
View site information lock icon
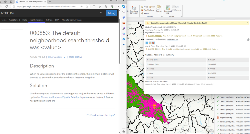(x=14, y=6)
